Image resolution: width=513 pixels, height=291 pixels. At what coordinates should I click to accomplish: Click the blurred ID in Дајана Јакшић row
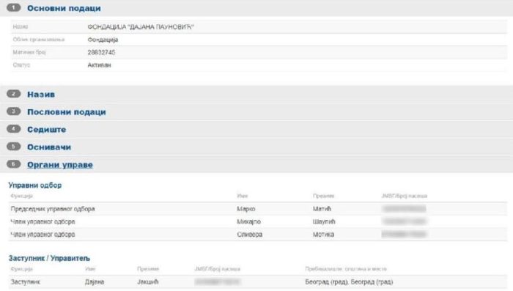click(218, 281)
